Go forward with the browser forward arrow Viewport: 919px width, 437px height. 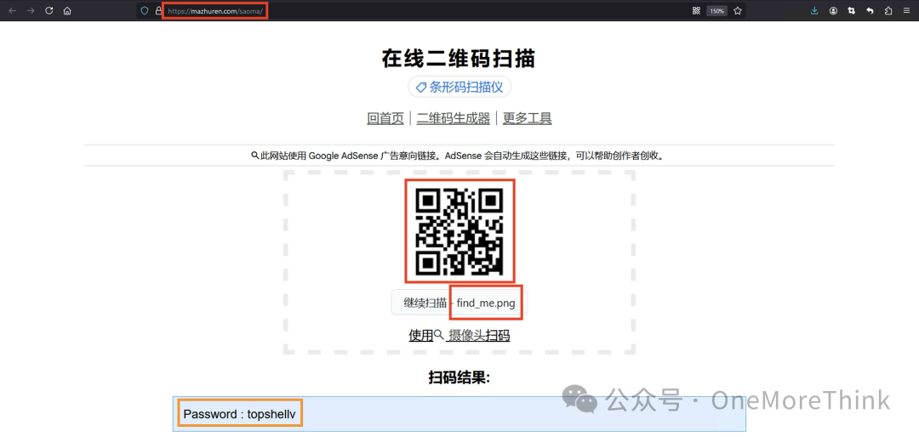point(31,10)
